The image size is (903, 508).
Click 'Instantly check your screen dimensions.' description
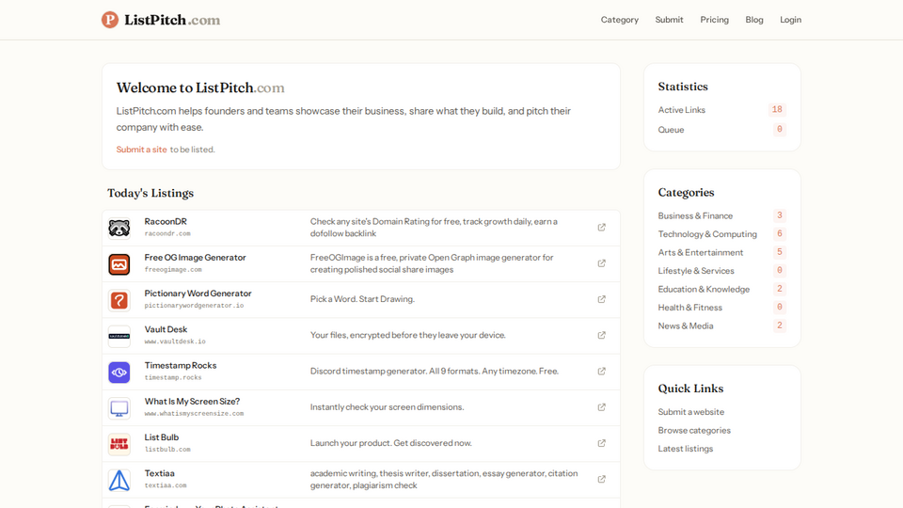pyautogui.click(x=387, y=407)
